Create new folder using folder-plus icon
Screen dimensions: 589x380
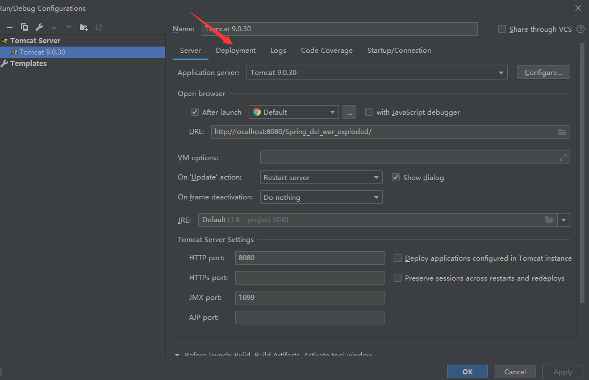pyautogui.click(x=83, y=27)
